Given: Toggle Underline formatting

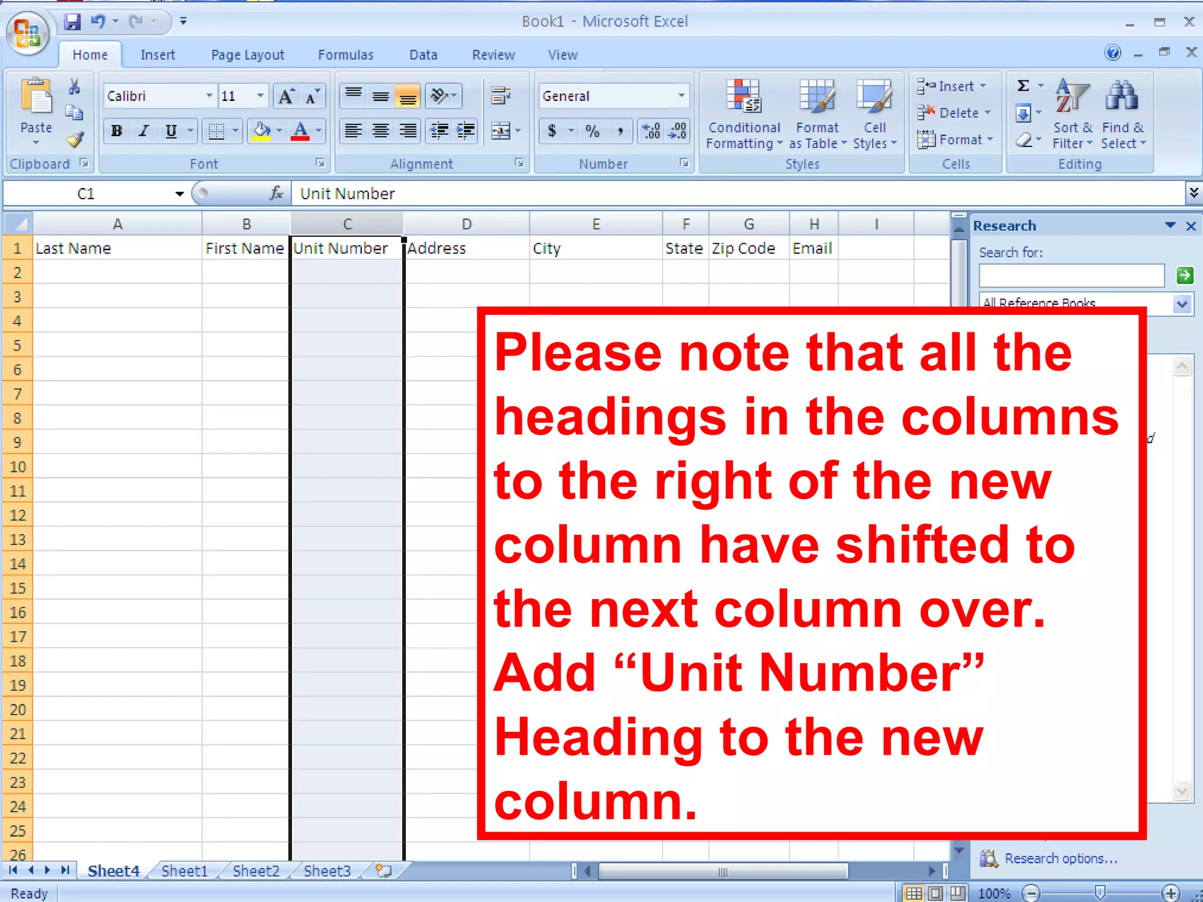Looking at the screenshot, I should pyautogui.click(x=171, y=131).
